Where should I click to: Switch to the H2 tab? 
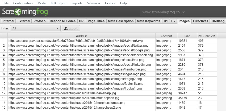173,21
